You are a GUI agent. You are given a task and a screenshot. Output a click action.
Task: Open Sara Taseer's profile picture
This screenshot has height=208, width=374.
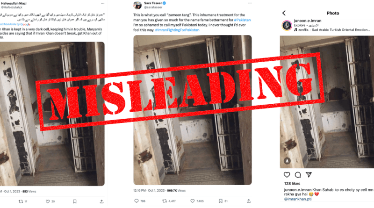click(137, 5)
